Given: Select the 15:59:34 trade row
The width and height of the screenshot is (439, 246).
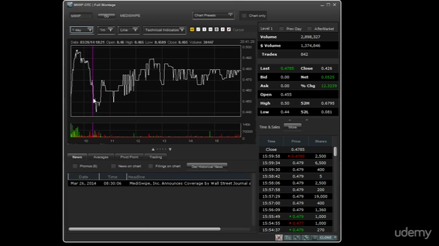Looking at the screenshot, I should click(296, 163).
